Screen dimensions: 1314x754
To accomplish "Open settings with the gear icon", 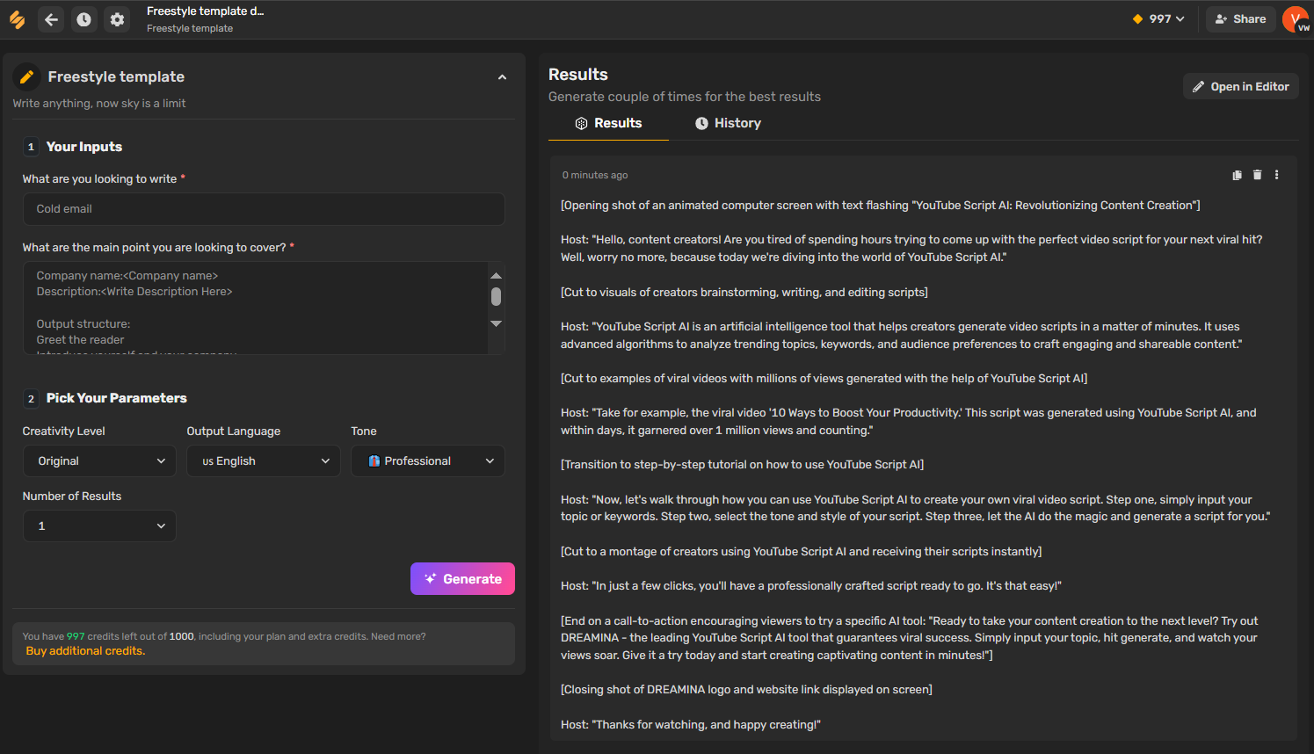I will click(x=117, y=19).
